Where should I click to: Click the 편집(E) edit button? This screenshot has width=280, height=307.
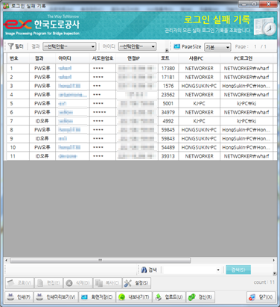(x=48, y=283)
